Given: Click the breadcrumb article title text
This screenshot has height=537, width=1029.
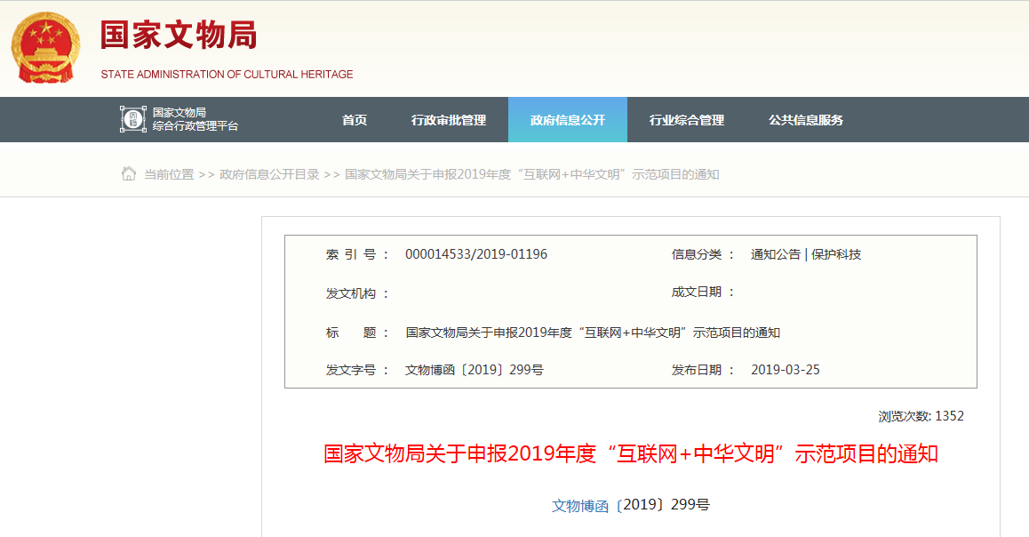Looking at the screenshot, I should 531,174.
